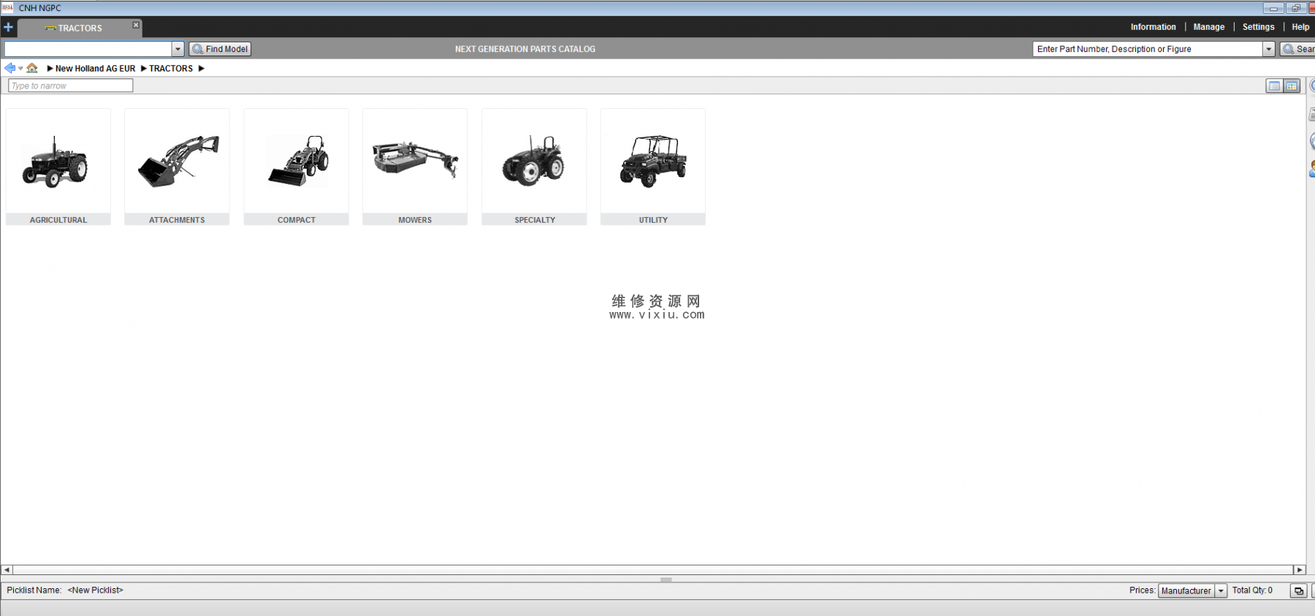Click the part number search field
Image resolution: width=1315 pixels, height=616 pixels.
coord(1148,49)
